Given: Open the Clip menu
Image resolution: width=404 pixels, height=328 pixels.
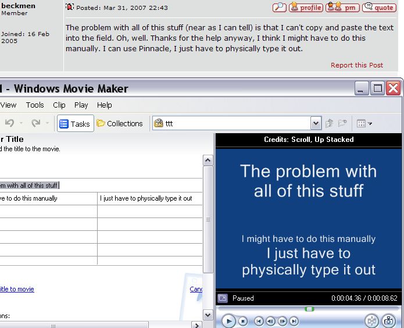Looking at the screenshot, I should 59,105.
